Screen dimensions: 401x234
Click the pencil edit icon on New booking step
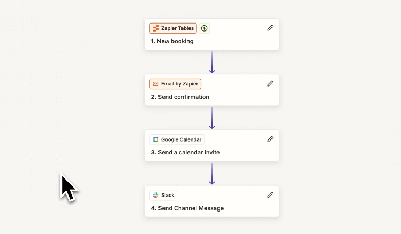[270, 28]
